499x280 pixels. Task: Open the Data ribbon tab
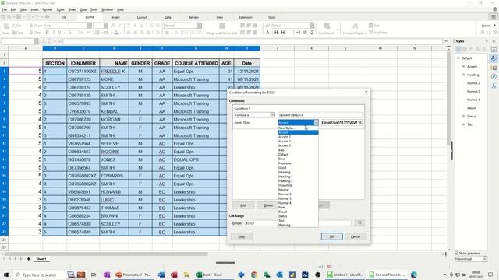168,17
